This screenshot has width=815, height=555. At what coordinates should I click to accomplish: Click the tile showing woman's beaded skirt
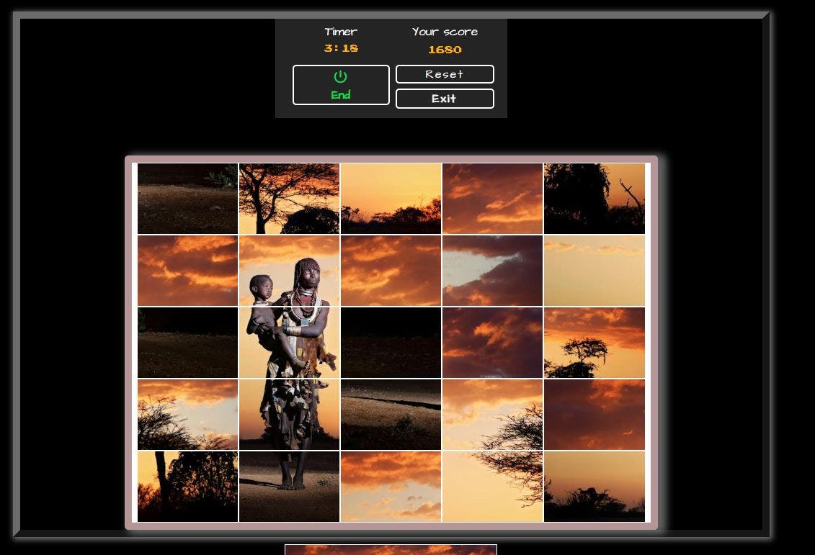(289, 415)
